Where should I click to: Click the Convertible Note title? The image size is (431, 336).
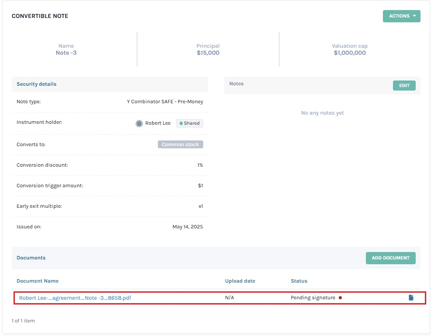pyautogui.click(x=40, y=16)
